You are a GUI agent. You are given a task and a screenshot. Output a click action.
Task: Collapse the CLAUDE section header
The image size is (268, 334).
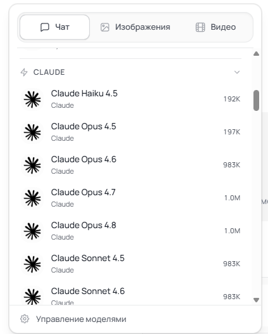pos(130,72)
